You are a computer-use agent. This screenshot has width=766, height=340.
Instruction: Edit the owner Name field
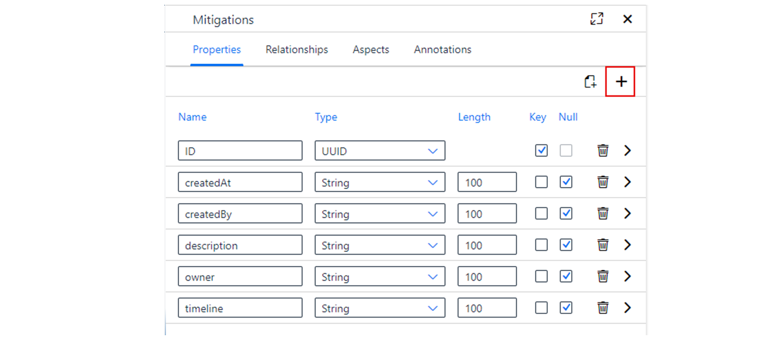coord(240,276)
